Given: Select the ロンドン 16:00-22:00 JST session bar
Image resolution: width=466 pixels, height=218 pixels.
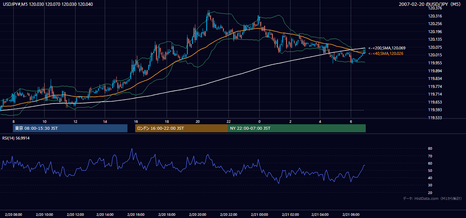Looking at the screenshot, I should coord(182,128).
